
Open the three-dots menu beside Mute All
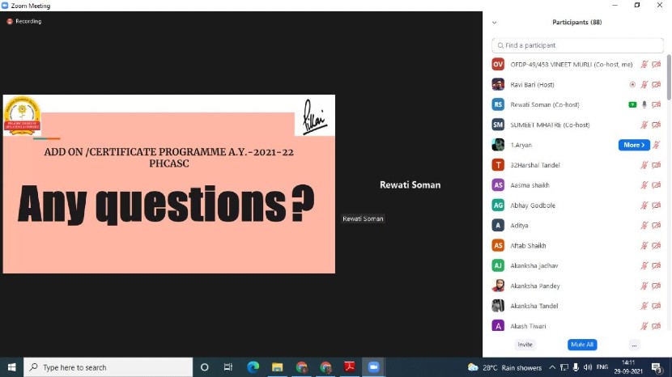[x=634, y=345]
